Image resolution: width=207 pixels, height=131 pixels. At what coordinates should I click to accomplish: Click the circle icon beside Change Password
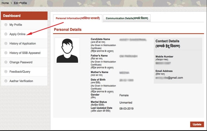[x=6, y=62]
